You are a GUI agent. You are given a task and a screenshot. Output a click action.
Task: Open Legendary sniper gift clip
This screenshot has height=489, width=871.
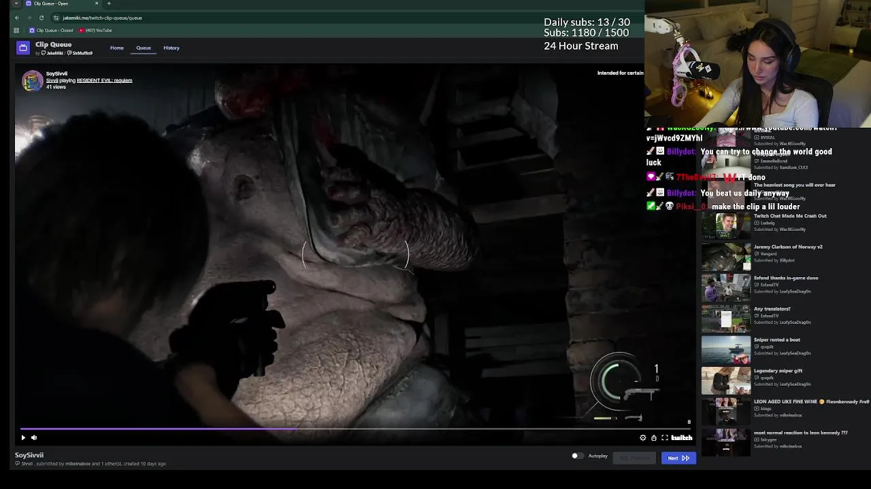pyautogui.click(x=778, y=371)
